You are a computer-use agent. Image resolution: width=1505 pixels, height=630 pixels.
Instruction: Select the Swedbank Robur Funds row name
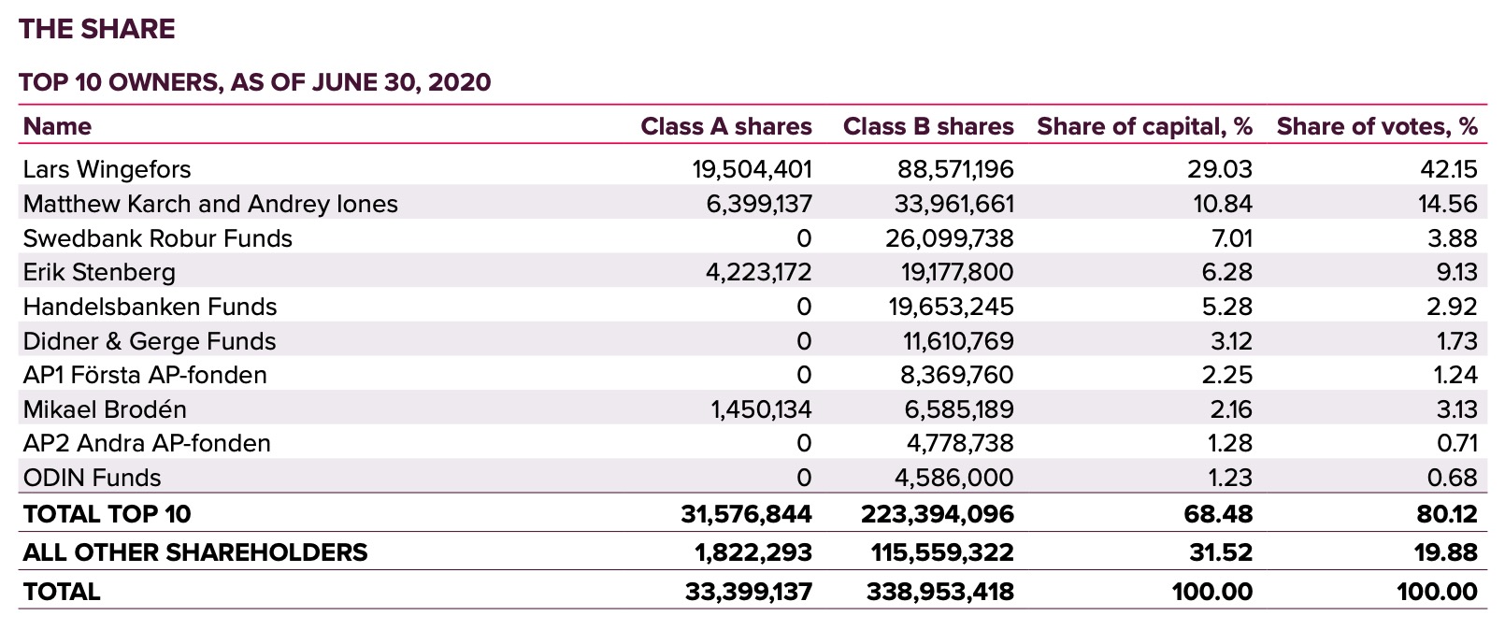point(157,238)
